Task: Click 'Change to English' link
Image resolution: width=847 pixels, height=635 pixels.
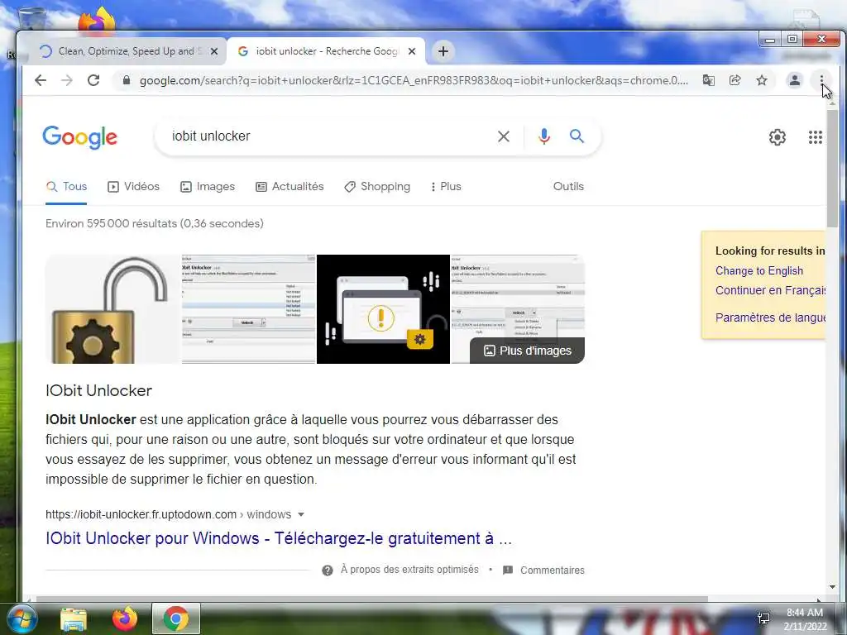Action: point(759,270)
